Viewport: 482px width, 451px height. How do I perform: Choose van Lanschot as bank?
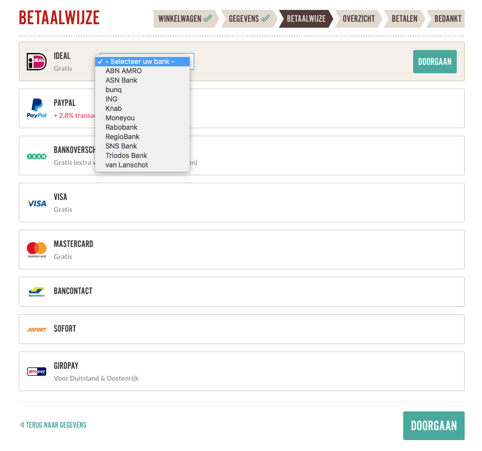point(142,165)
